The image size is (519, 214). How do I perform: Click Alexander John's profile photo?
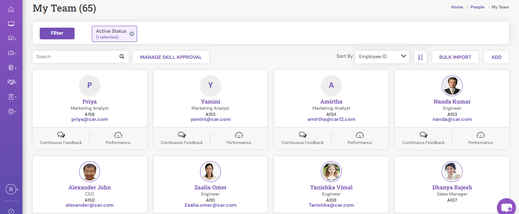pyautogui.click(x=90, y=172)
